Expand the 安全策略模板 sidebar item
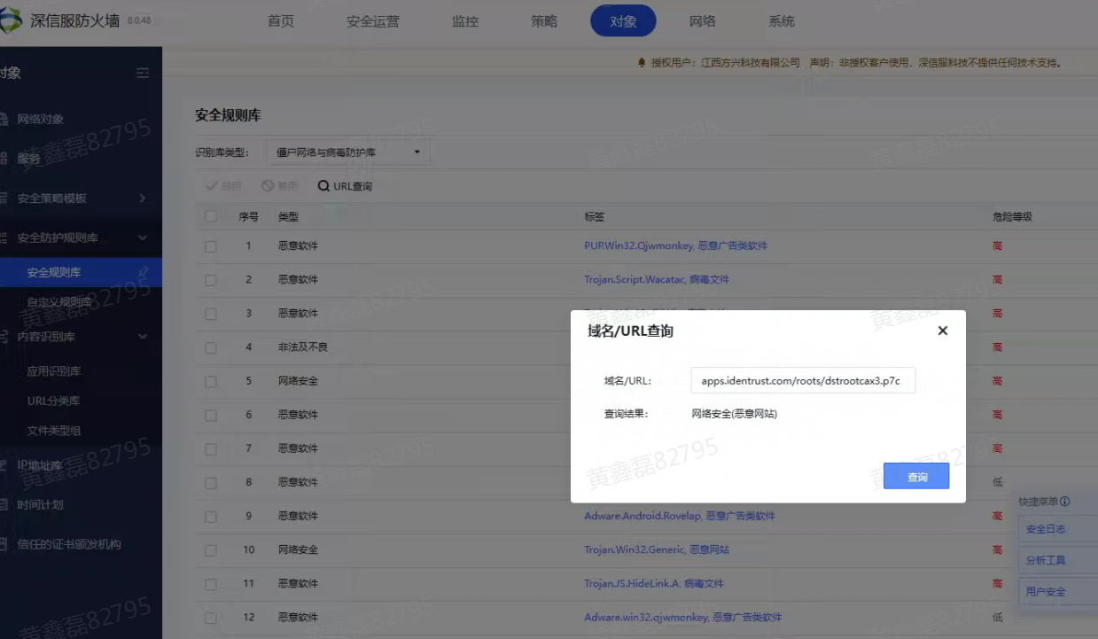Screen dimensions: 1098x639 click(x=142, y=199)
